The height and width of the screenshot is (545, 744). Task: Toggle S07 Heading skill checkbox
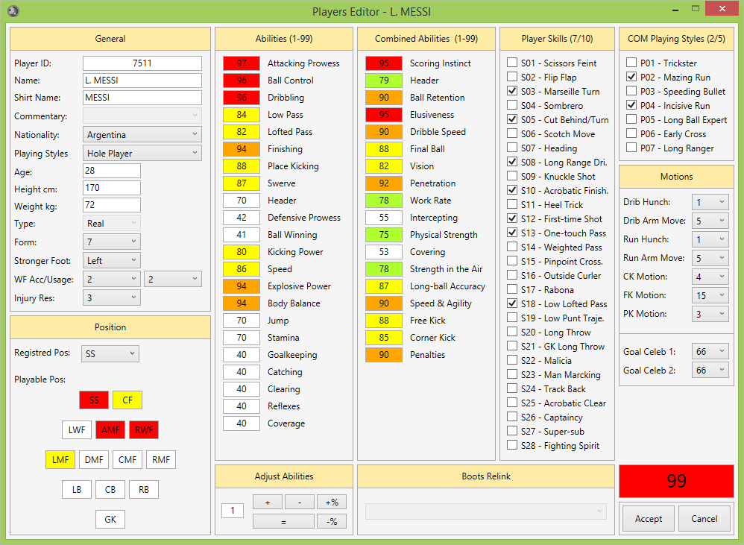point(512,148)
